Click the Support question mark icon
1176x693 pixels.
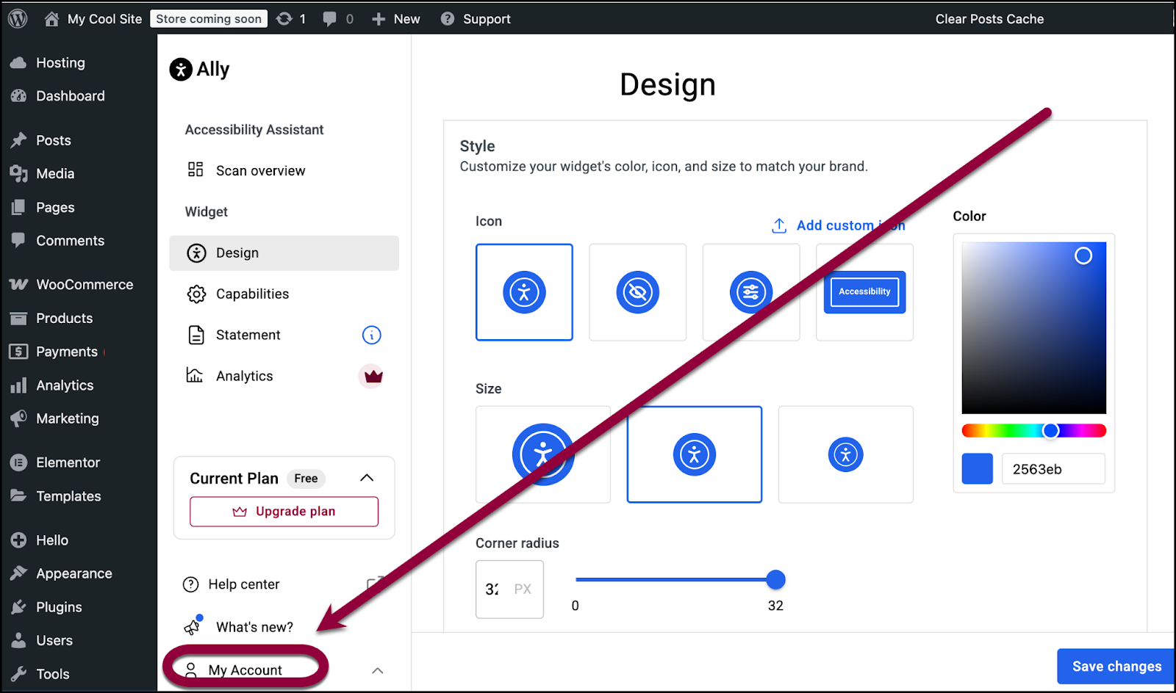[x=447, y=19]
